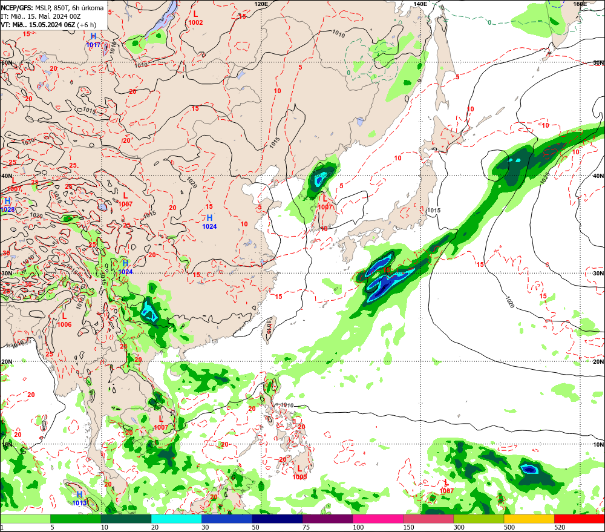
Task: Click the '1020' isobar label over the Pacific
Action: click(509, 302)
